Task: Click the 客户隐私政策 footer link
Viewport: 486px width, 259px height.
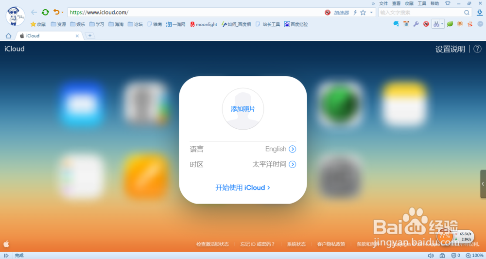Action: coord(331,244)
